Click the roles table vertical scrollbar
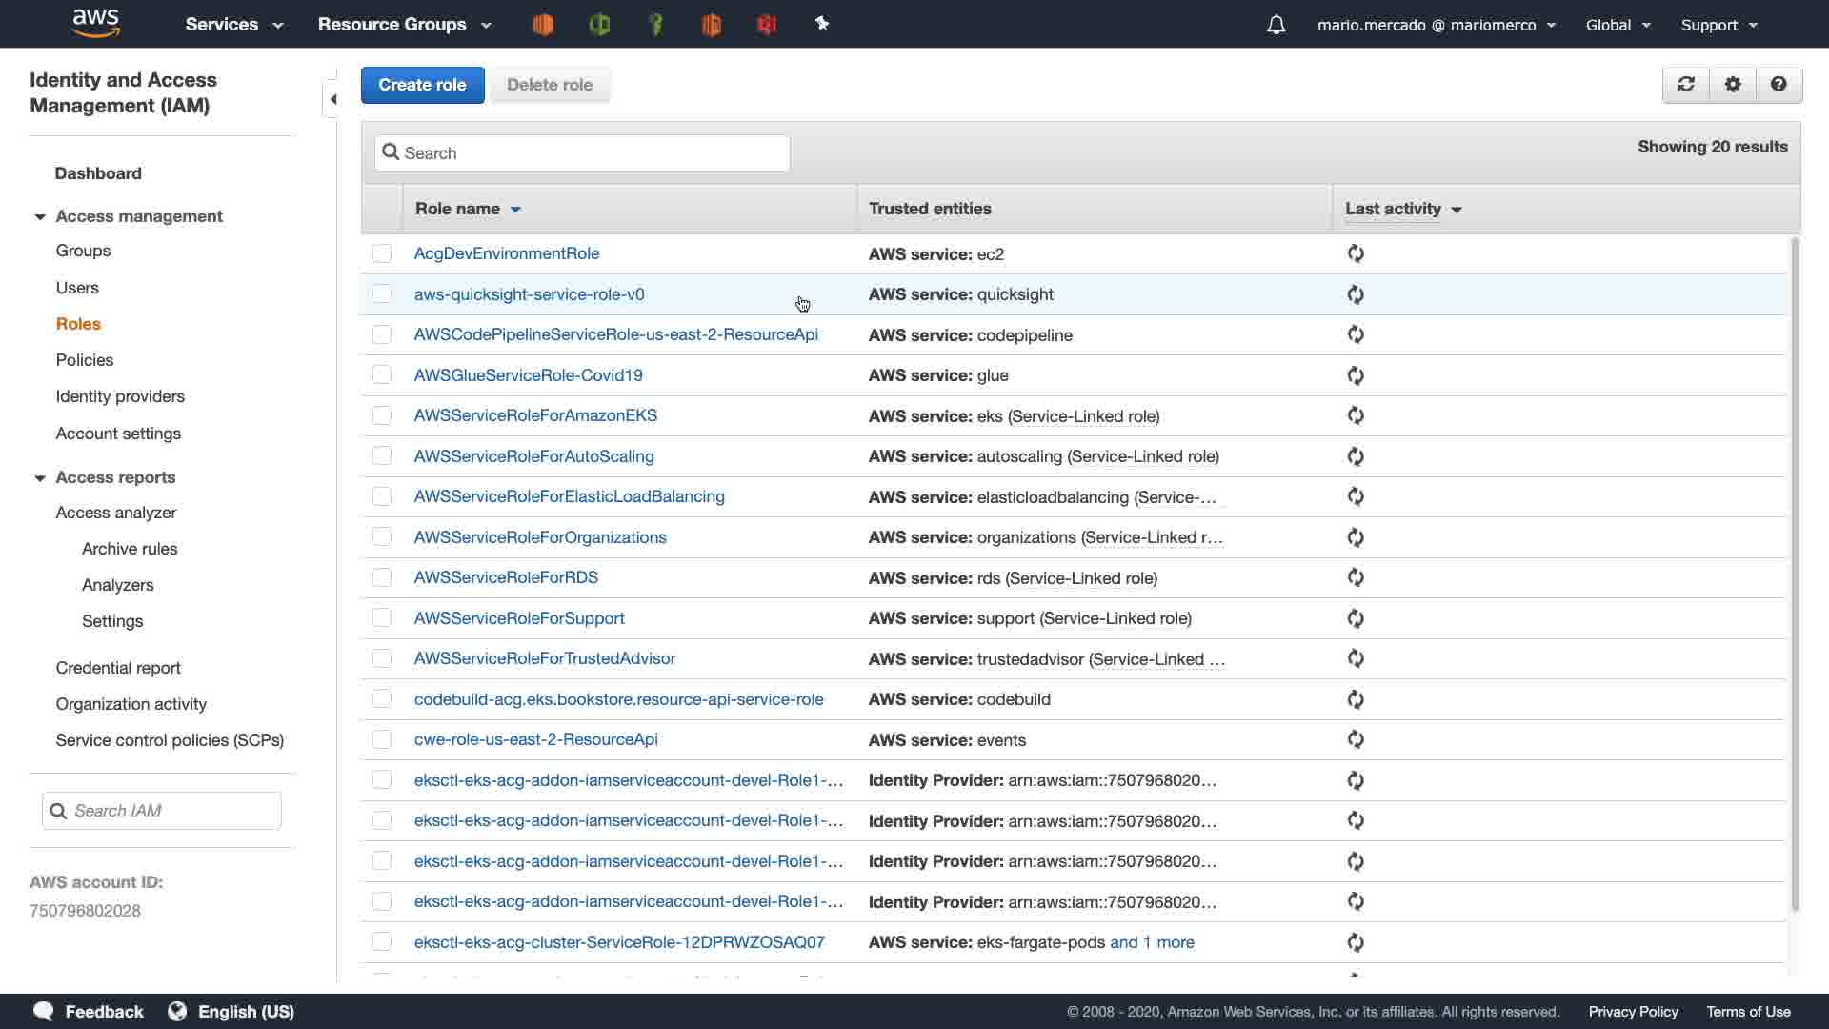The image size is (1829, 1029). [x=1795, y=572]
